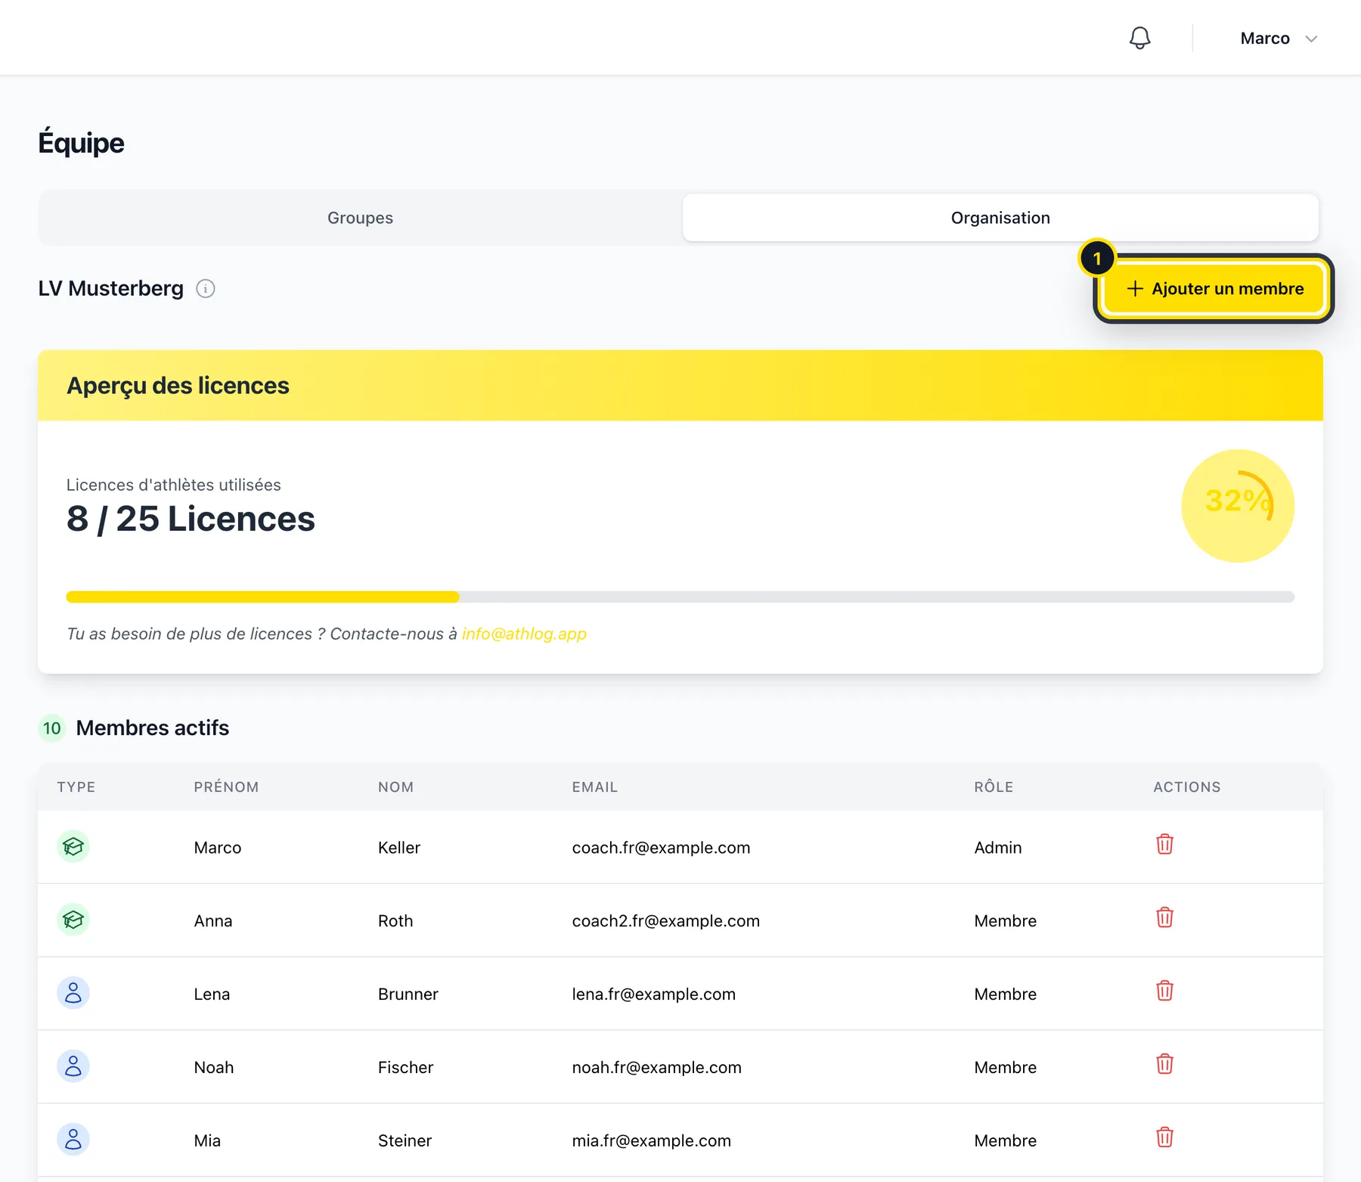The image size is (1361, 1182).
Task: Select email coach.fr@example.com
Action: [661, 848]
